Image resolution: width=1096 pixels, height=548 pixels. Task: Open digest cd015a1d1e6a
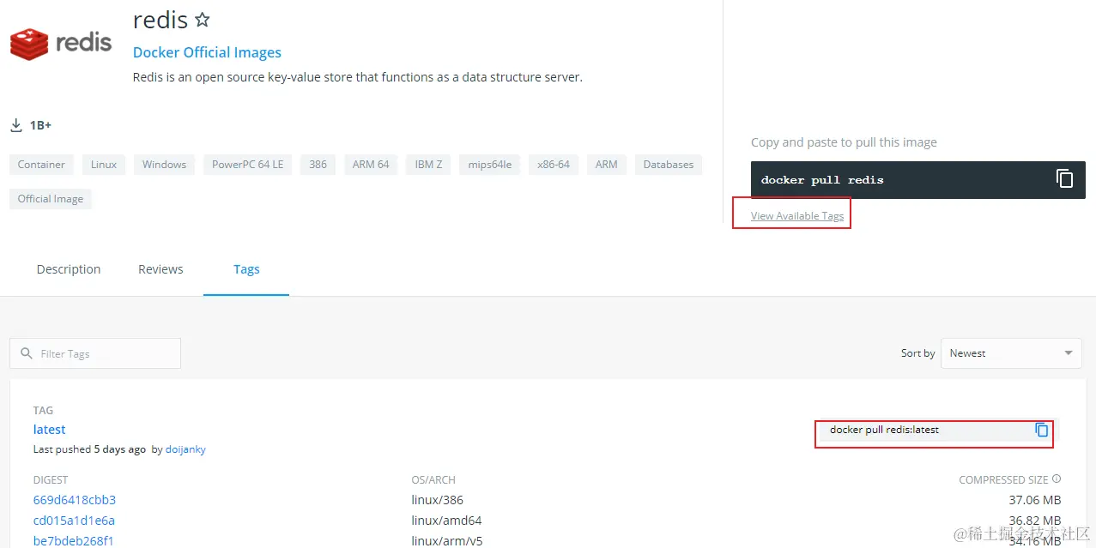click(x=74, y=521)
